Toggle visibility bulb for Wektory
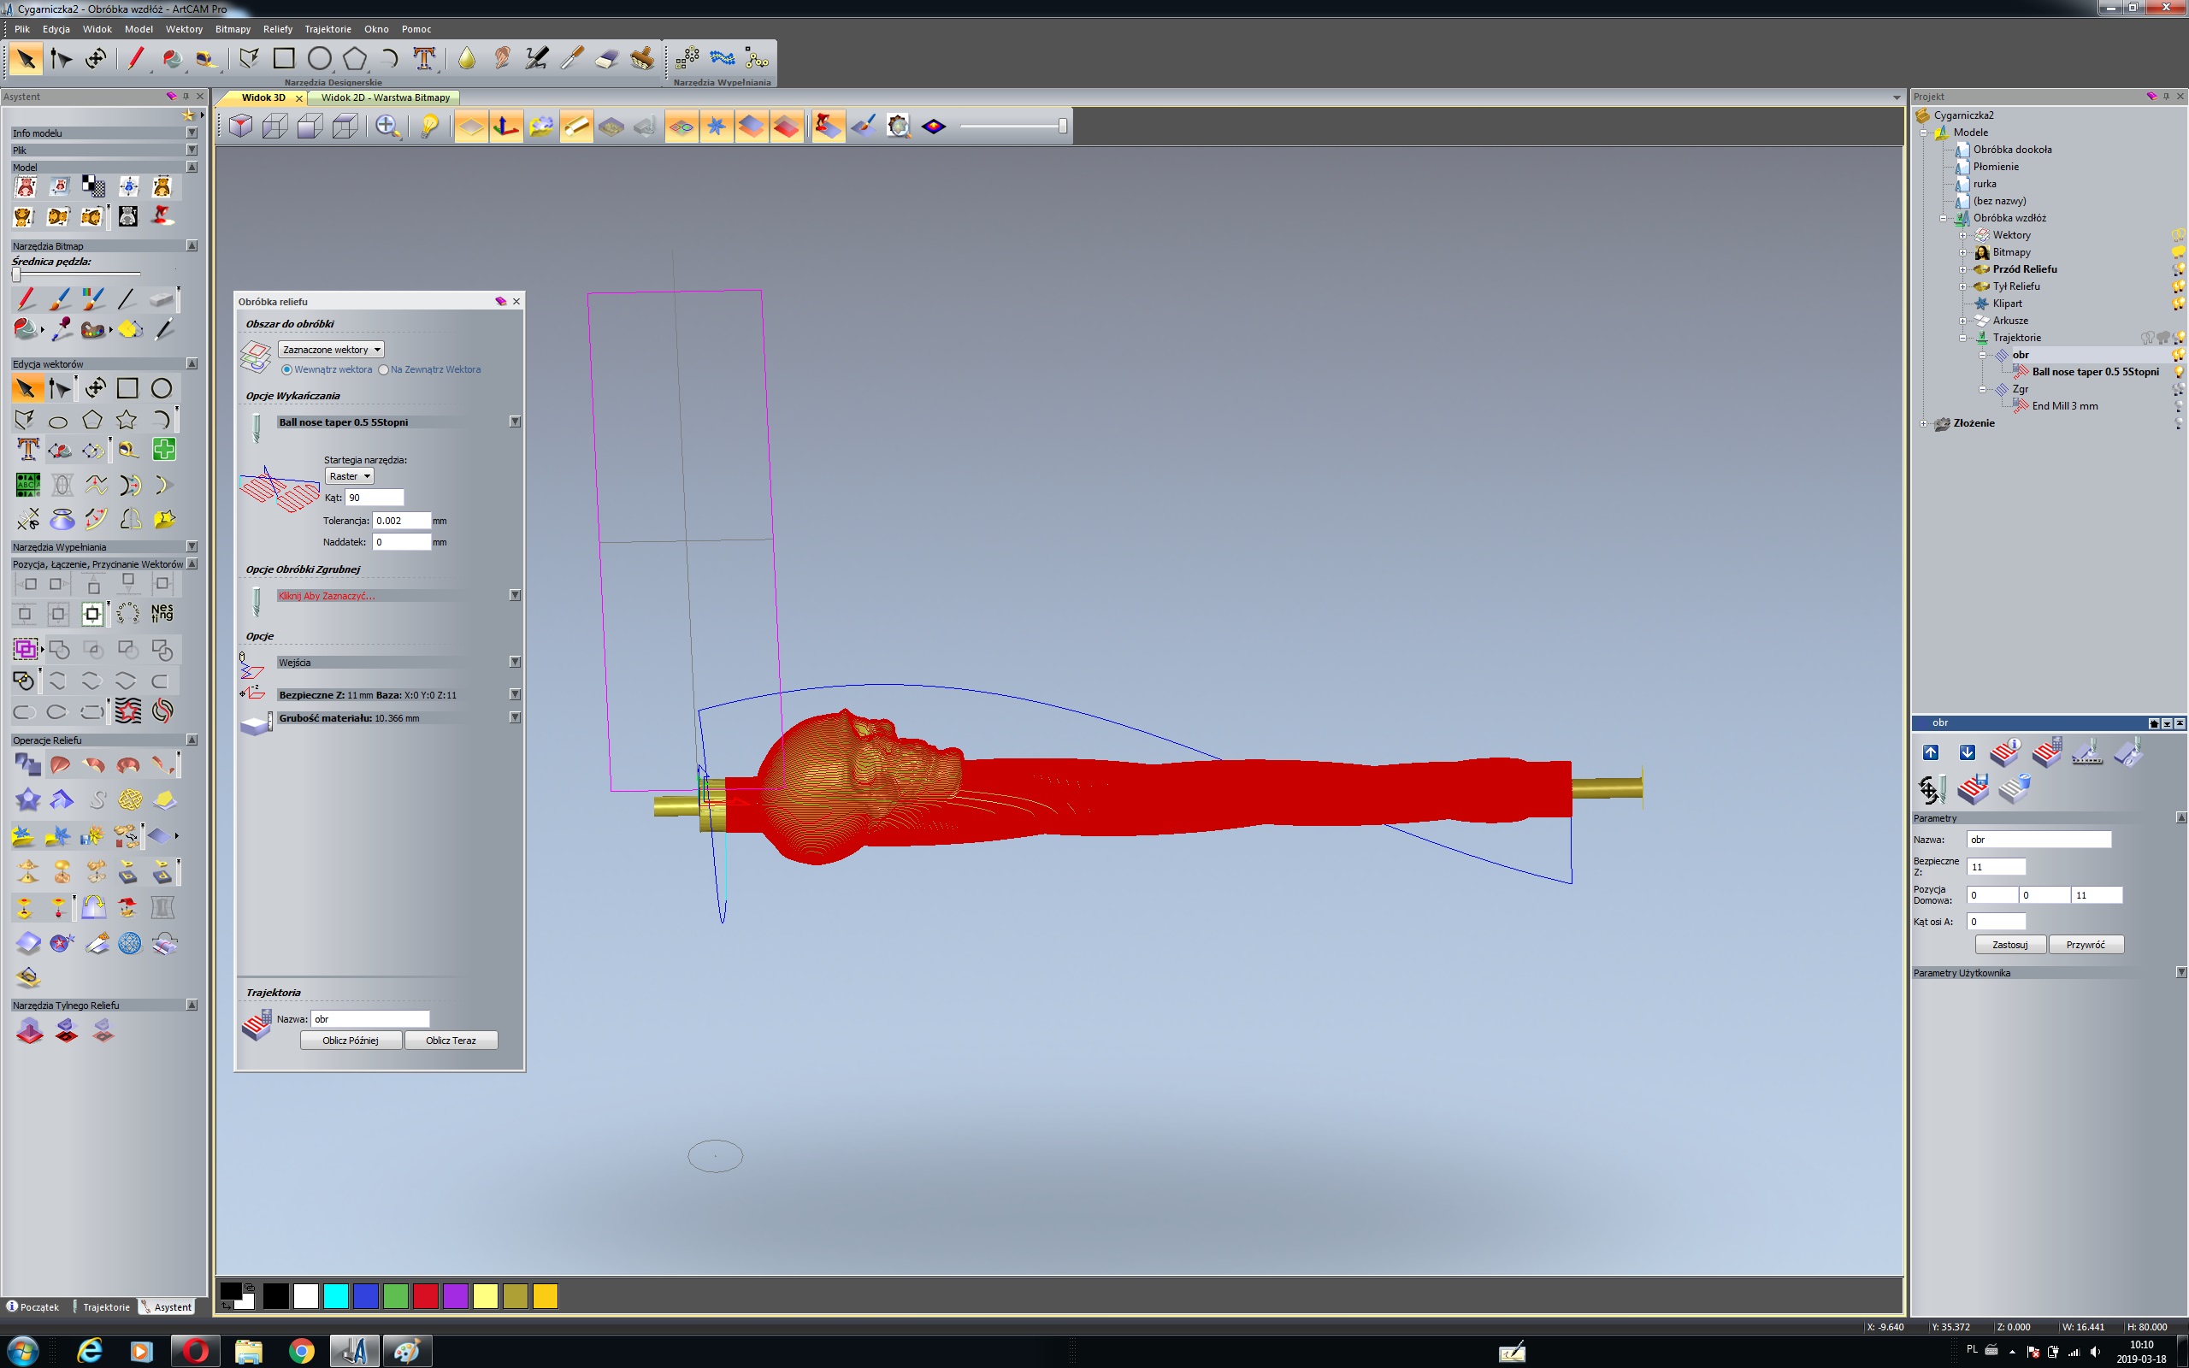 pyautogui.click(x=2178, y=235)
